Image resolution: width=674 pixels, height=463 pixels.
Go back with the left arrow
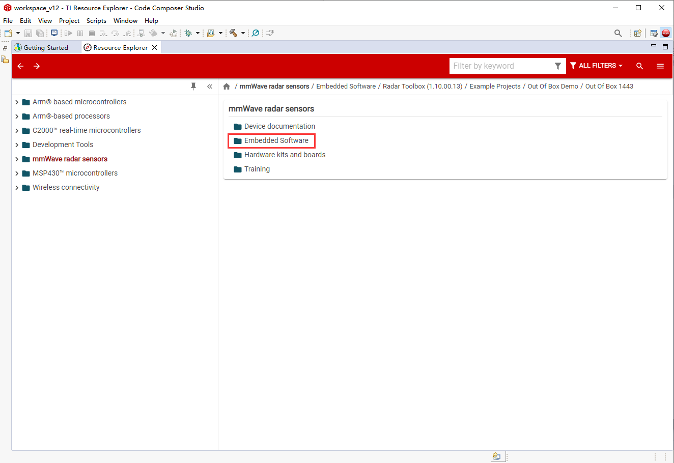tap(20, 66)
